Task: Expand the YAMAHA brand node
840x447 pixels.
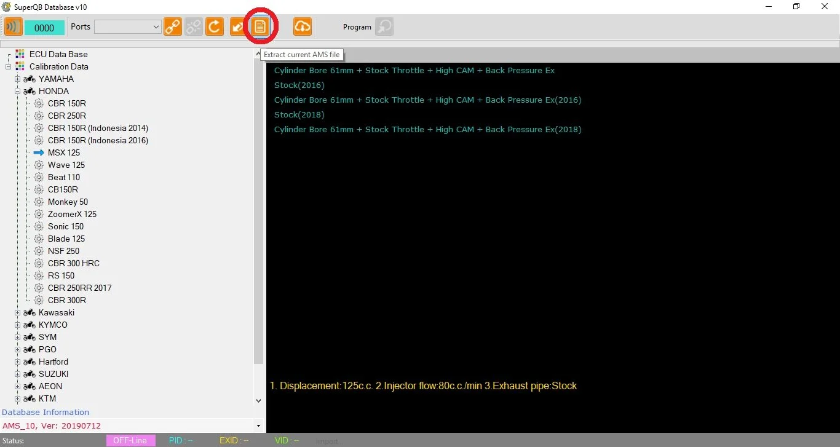Action: click(18, 79)
